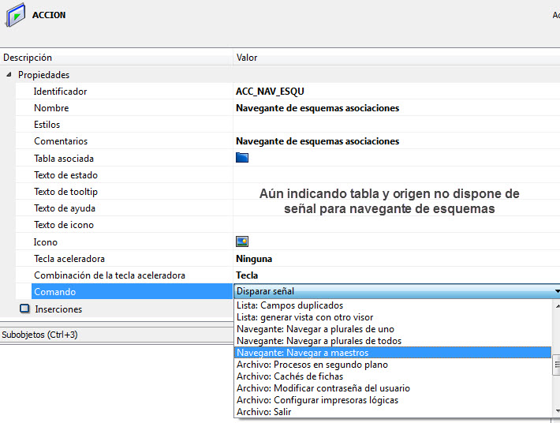560x423 pixels.
Task: Select 'Archivo: Modificar contraseña del usuario'
Action: tap(323, 388)
